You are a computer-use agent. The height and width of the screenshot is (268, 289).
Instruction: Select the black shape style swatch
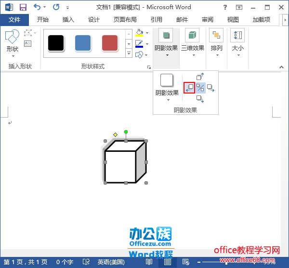click(56, 43)
